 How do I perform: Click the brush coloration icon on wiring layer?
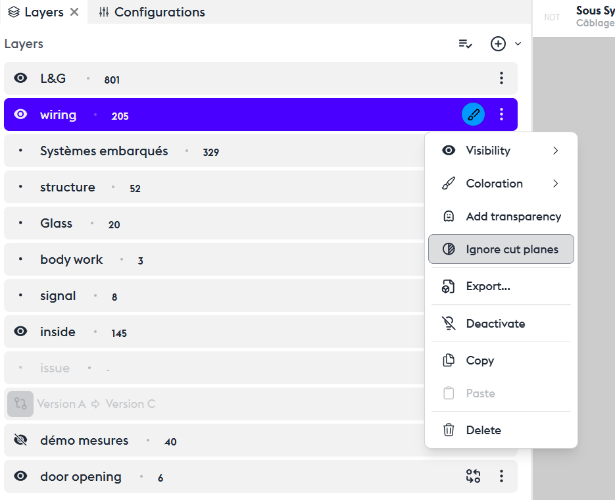[x=473, y=114]
